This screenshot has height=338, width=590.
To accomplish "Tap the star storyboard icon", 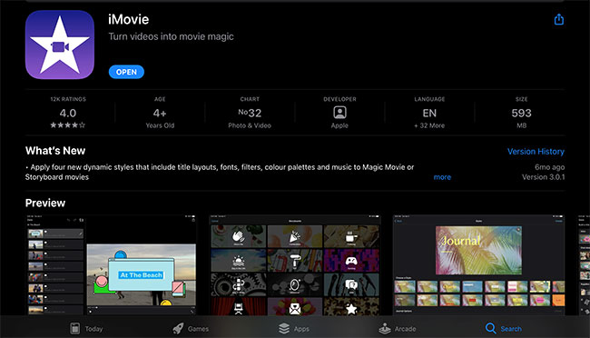I will [x=351, y=309].
